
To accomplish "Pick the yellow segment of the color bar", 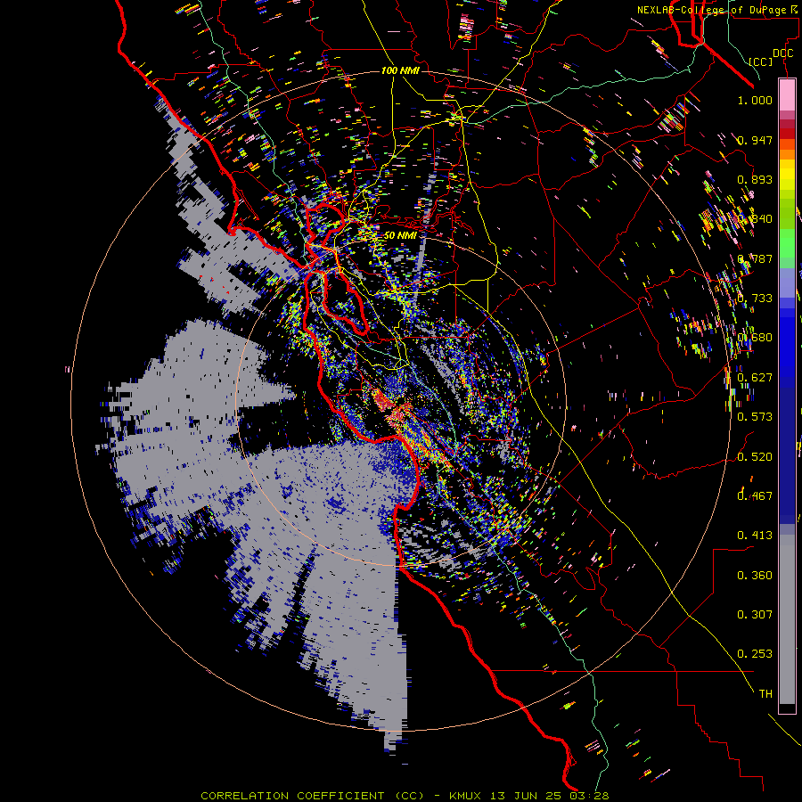I will pos(787,175).
